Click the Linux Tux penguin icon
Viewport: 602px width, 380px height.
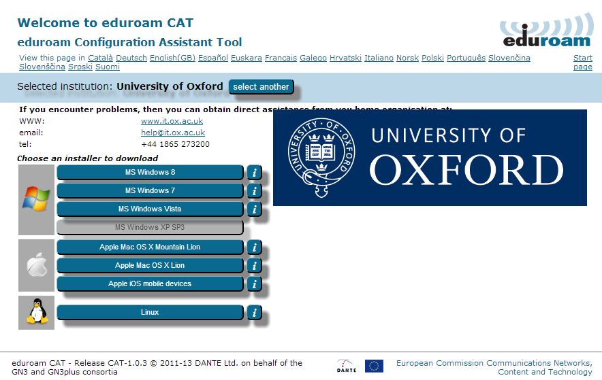37,311
